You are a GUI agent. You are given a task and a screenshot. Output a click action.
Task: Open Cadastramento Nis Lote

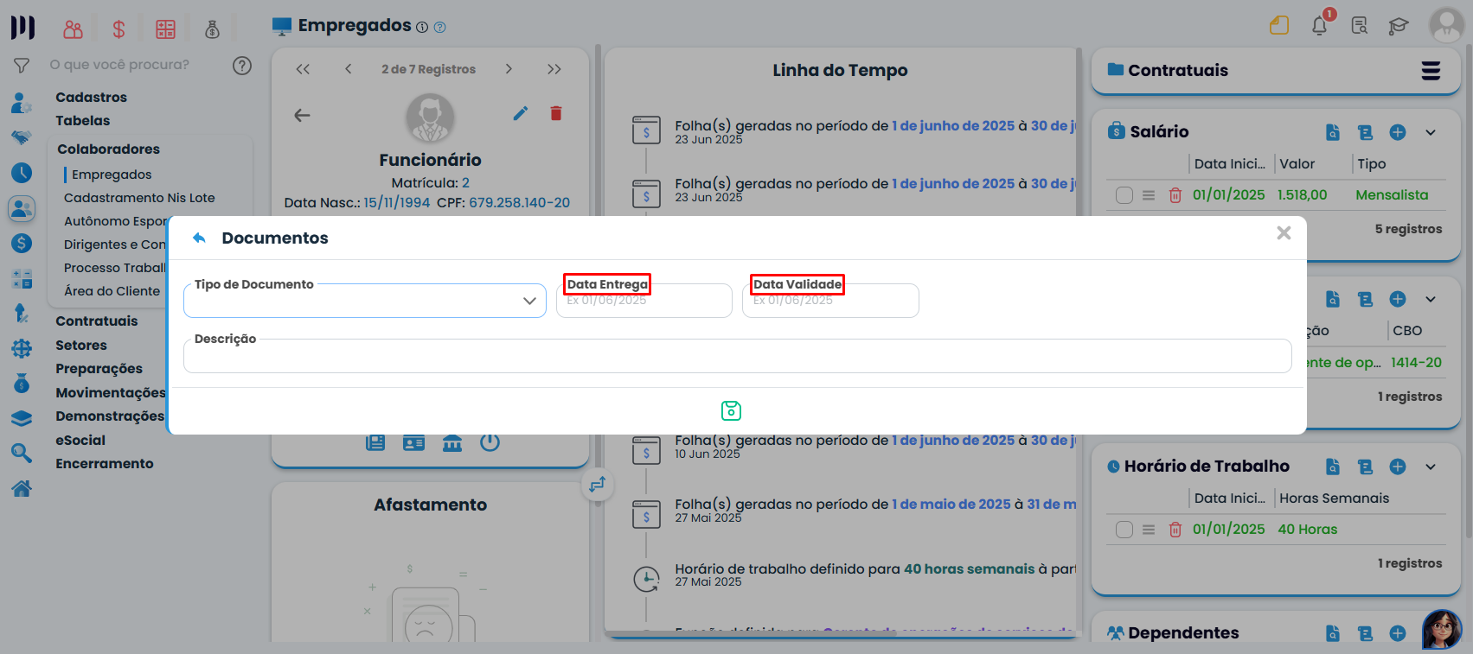(x=139, y=198)
